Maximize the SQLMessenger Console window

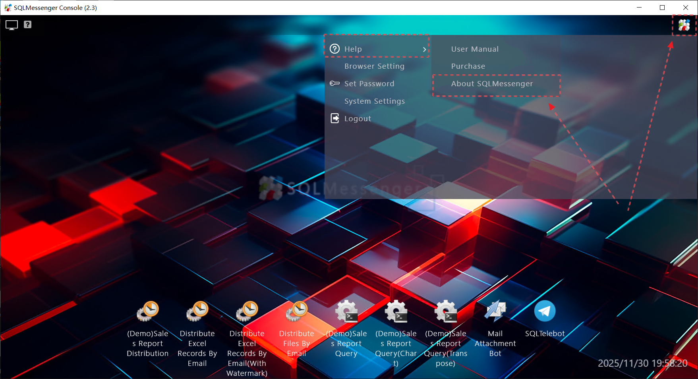(662, 8)
